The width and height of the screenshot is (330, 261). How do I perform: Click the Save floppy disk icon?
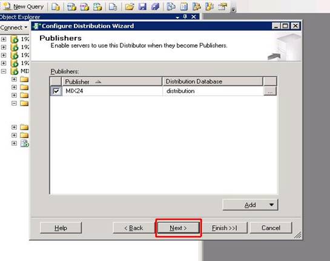tap(142, 7)
